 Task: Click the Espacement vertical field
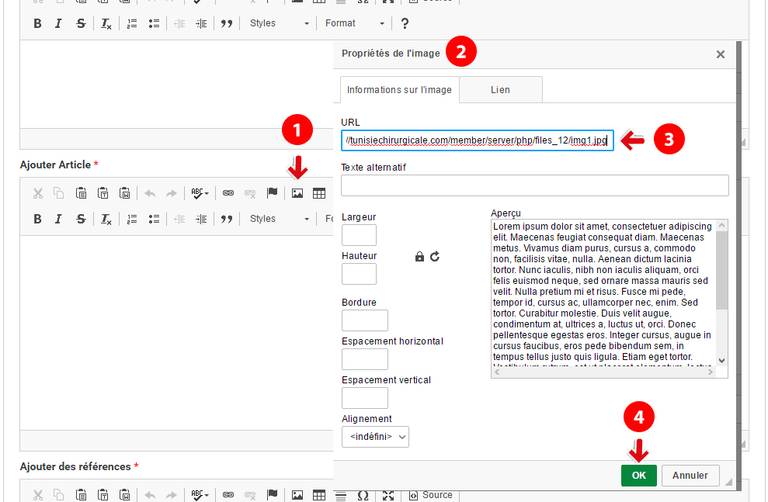pyautogui.click(x=365, y=398)
